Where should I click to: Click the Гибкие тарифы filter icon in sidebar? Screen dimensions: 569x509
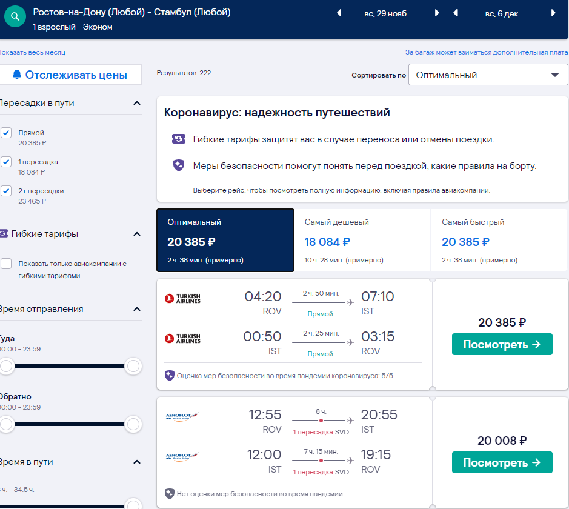pyautogui.click(x=4, y=233)
